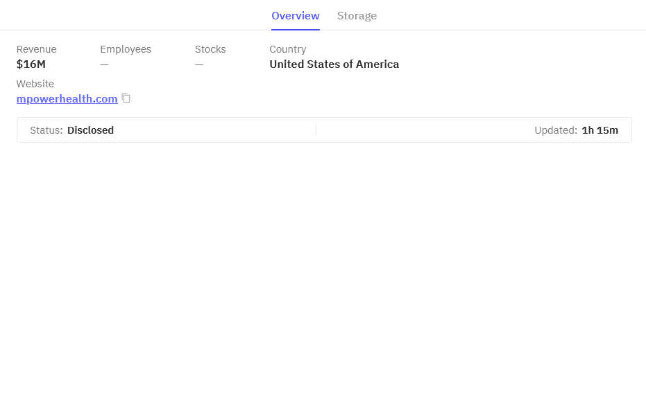Click the Revenue label
The height and width of the screenshot is (406, 646).
click(37, 49)
